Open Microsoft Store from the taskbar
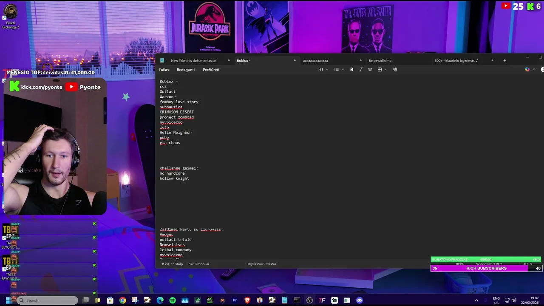 (x=110, y=300)
